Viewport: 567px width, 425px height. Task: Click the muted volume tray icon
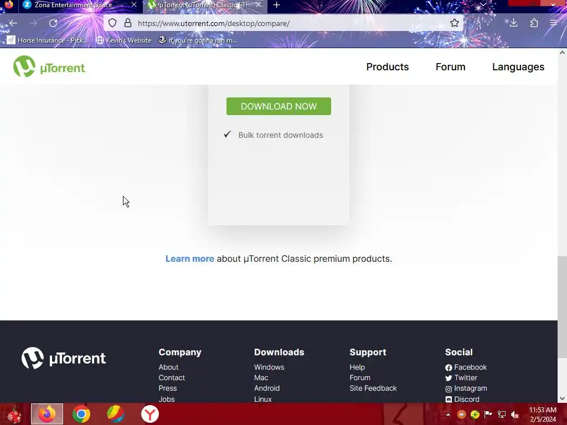pyautogui.click(x=515, y=414)
